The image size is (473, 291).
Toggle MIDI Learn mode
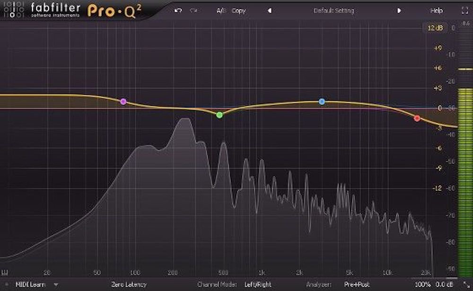click(x=30, y=285)
